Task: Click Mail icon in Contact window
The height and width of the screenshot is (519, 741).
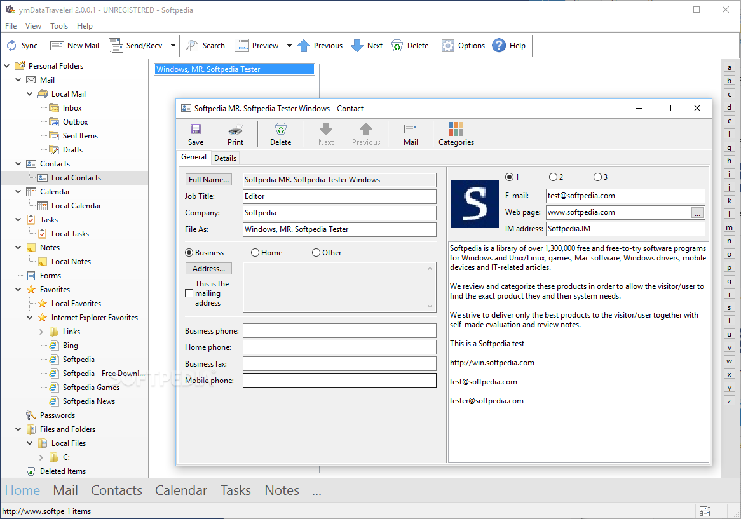Action: click(411, 129)
